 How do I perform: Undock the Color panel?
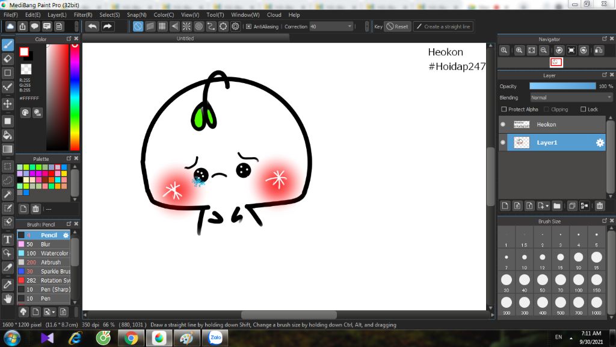(x=69, y=39)
